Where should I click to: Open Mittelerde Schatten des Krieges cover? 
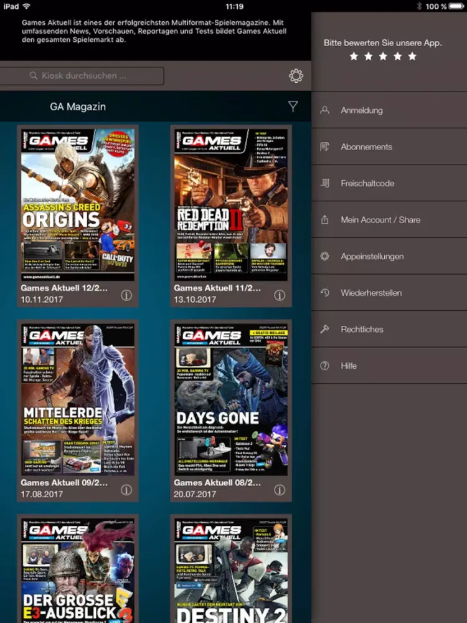click(78, 399)
